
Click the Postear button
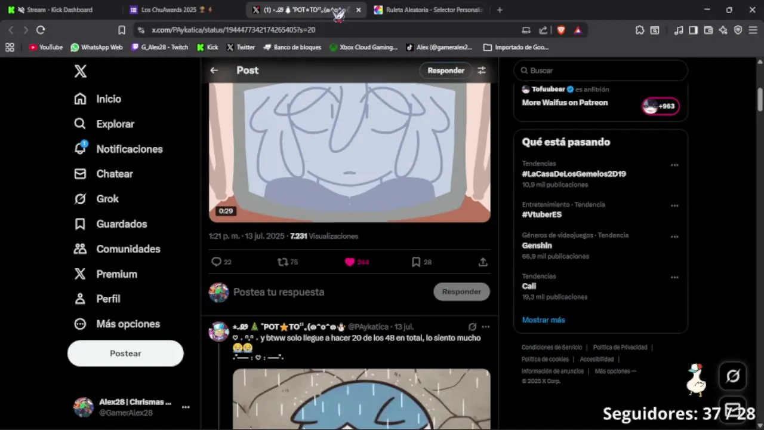[125, 354]
